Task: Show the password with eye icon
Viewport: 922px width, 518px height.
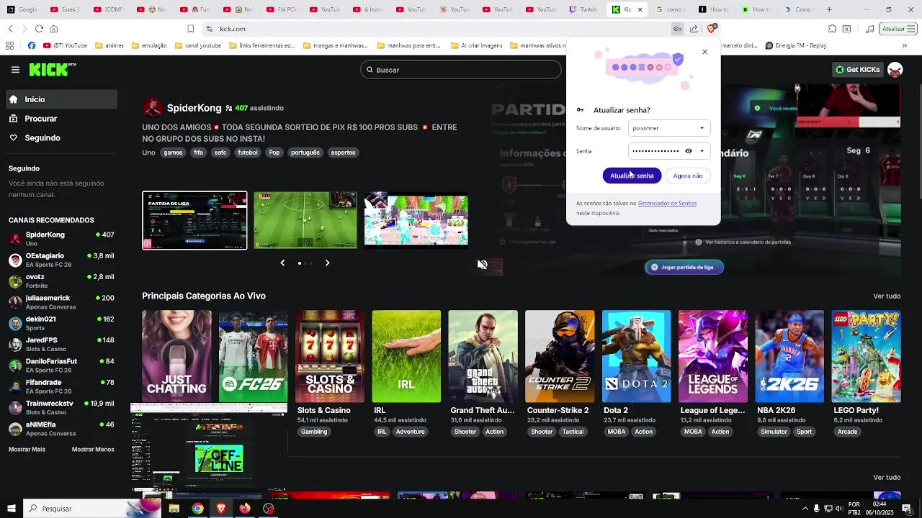Action: 688,151
